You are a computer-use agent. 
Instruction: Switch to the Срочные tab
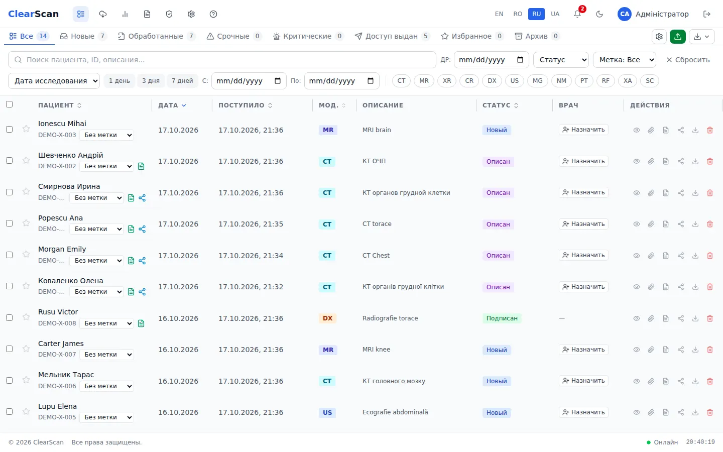(x=233, y=36)
